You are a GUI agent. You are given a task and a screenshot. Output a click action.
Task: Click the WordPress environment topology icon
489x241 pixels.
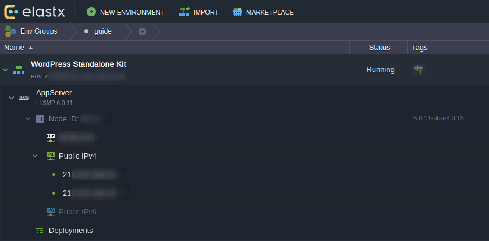(x=19, y=70)
